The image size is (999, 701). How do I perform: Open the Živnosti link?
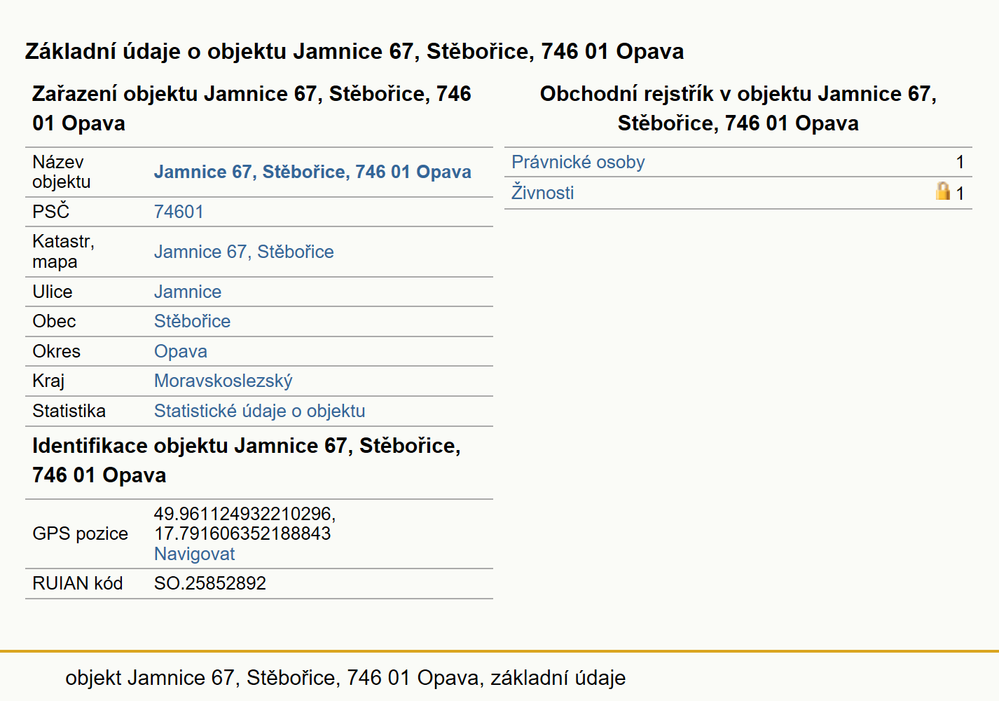(542, 193)
